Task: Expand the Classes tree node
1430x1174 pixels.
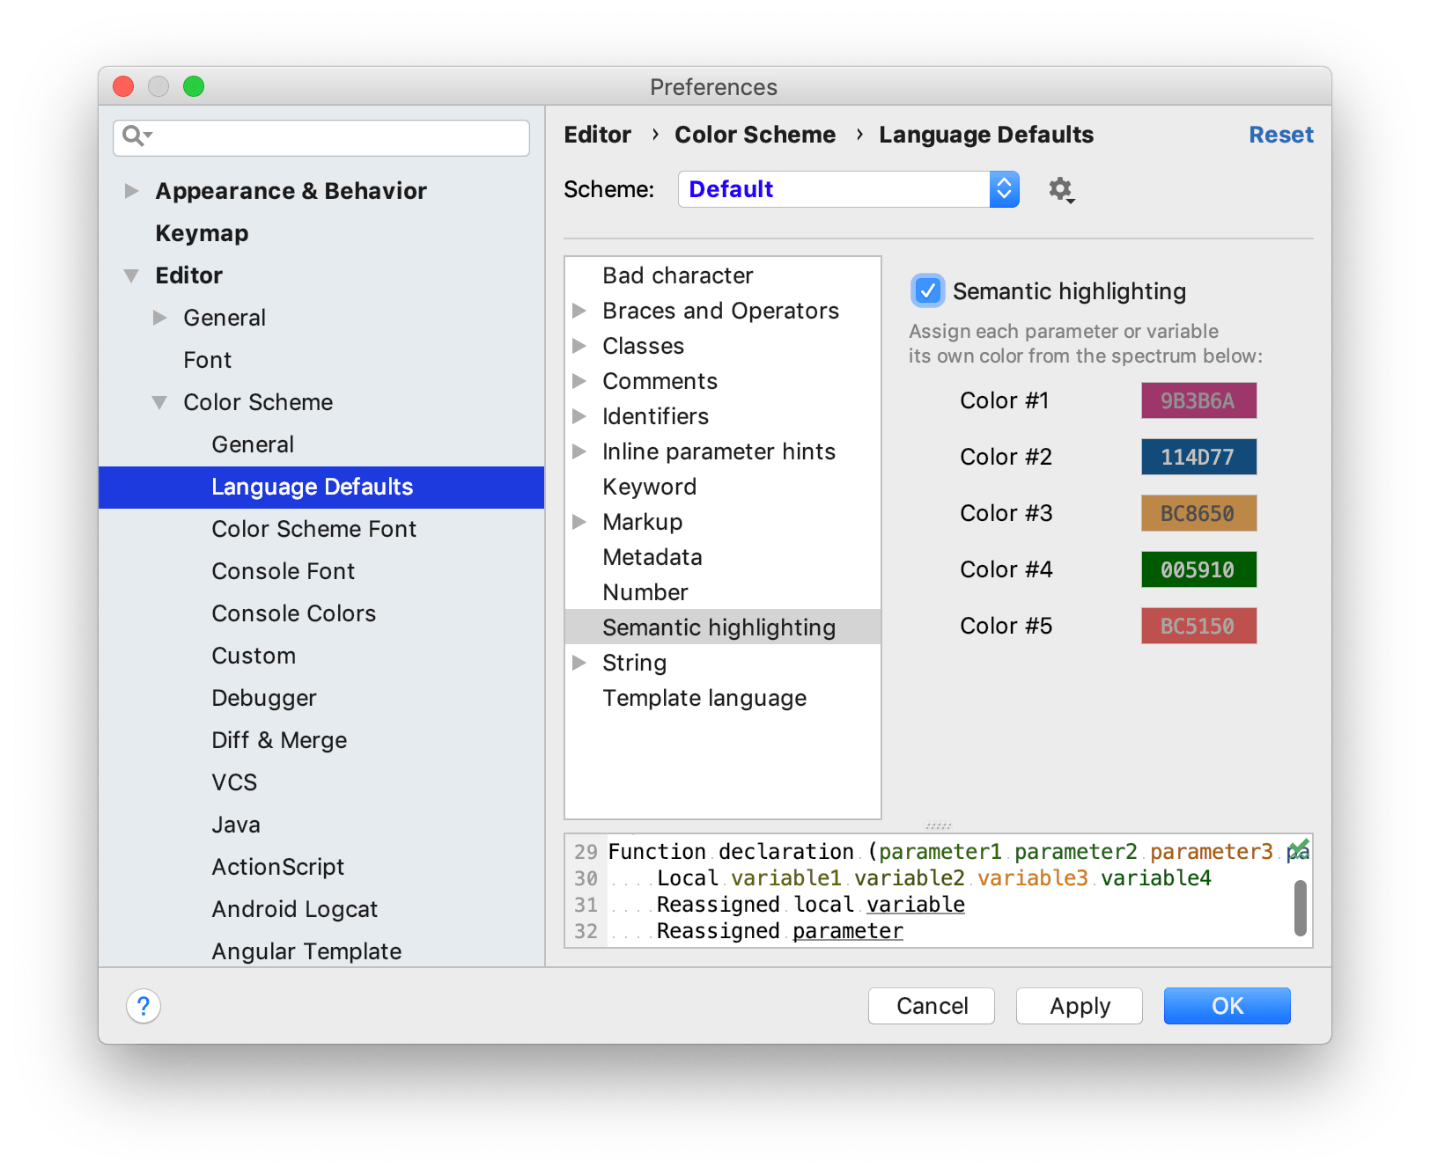Action: point(580,346)
